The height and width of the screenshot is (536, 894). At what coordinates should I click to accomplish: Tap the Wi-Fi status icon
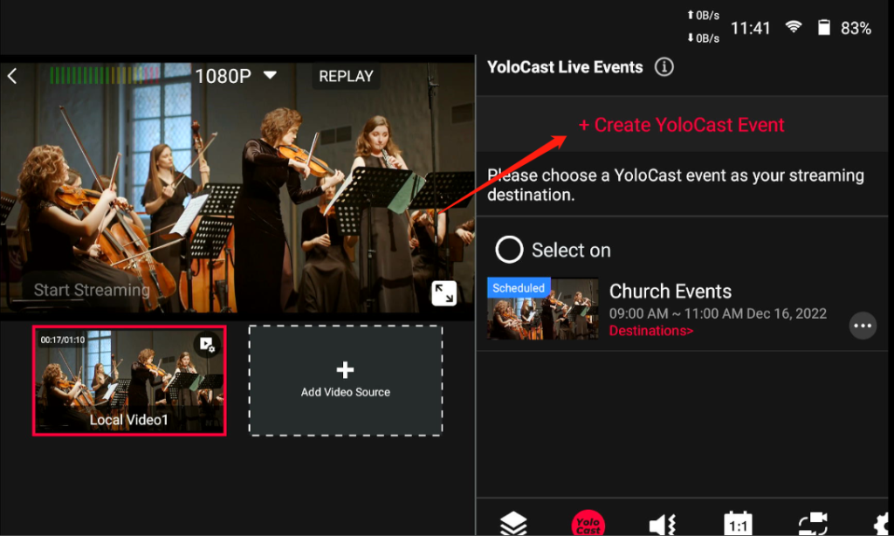tap(793, 27)
